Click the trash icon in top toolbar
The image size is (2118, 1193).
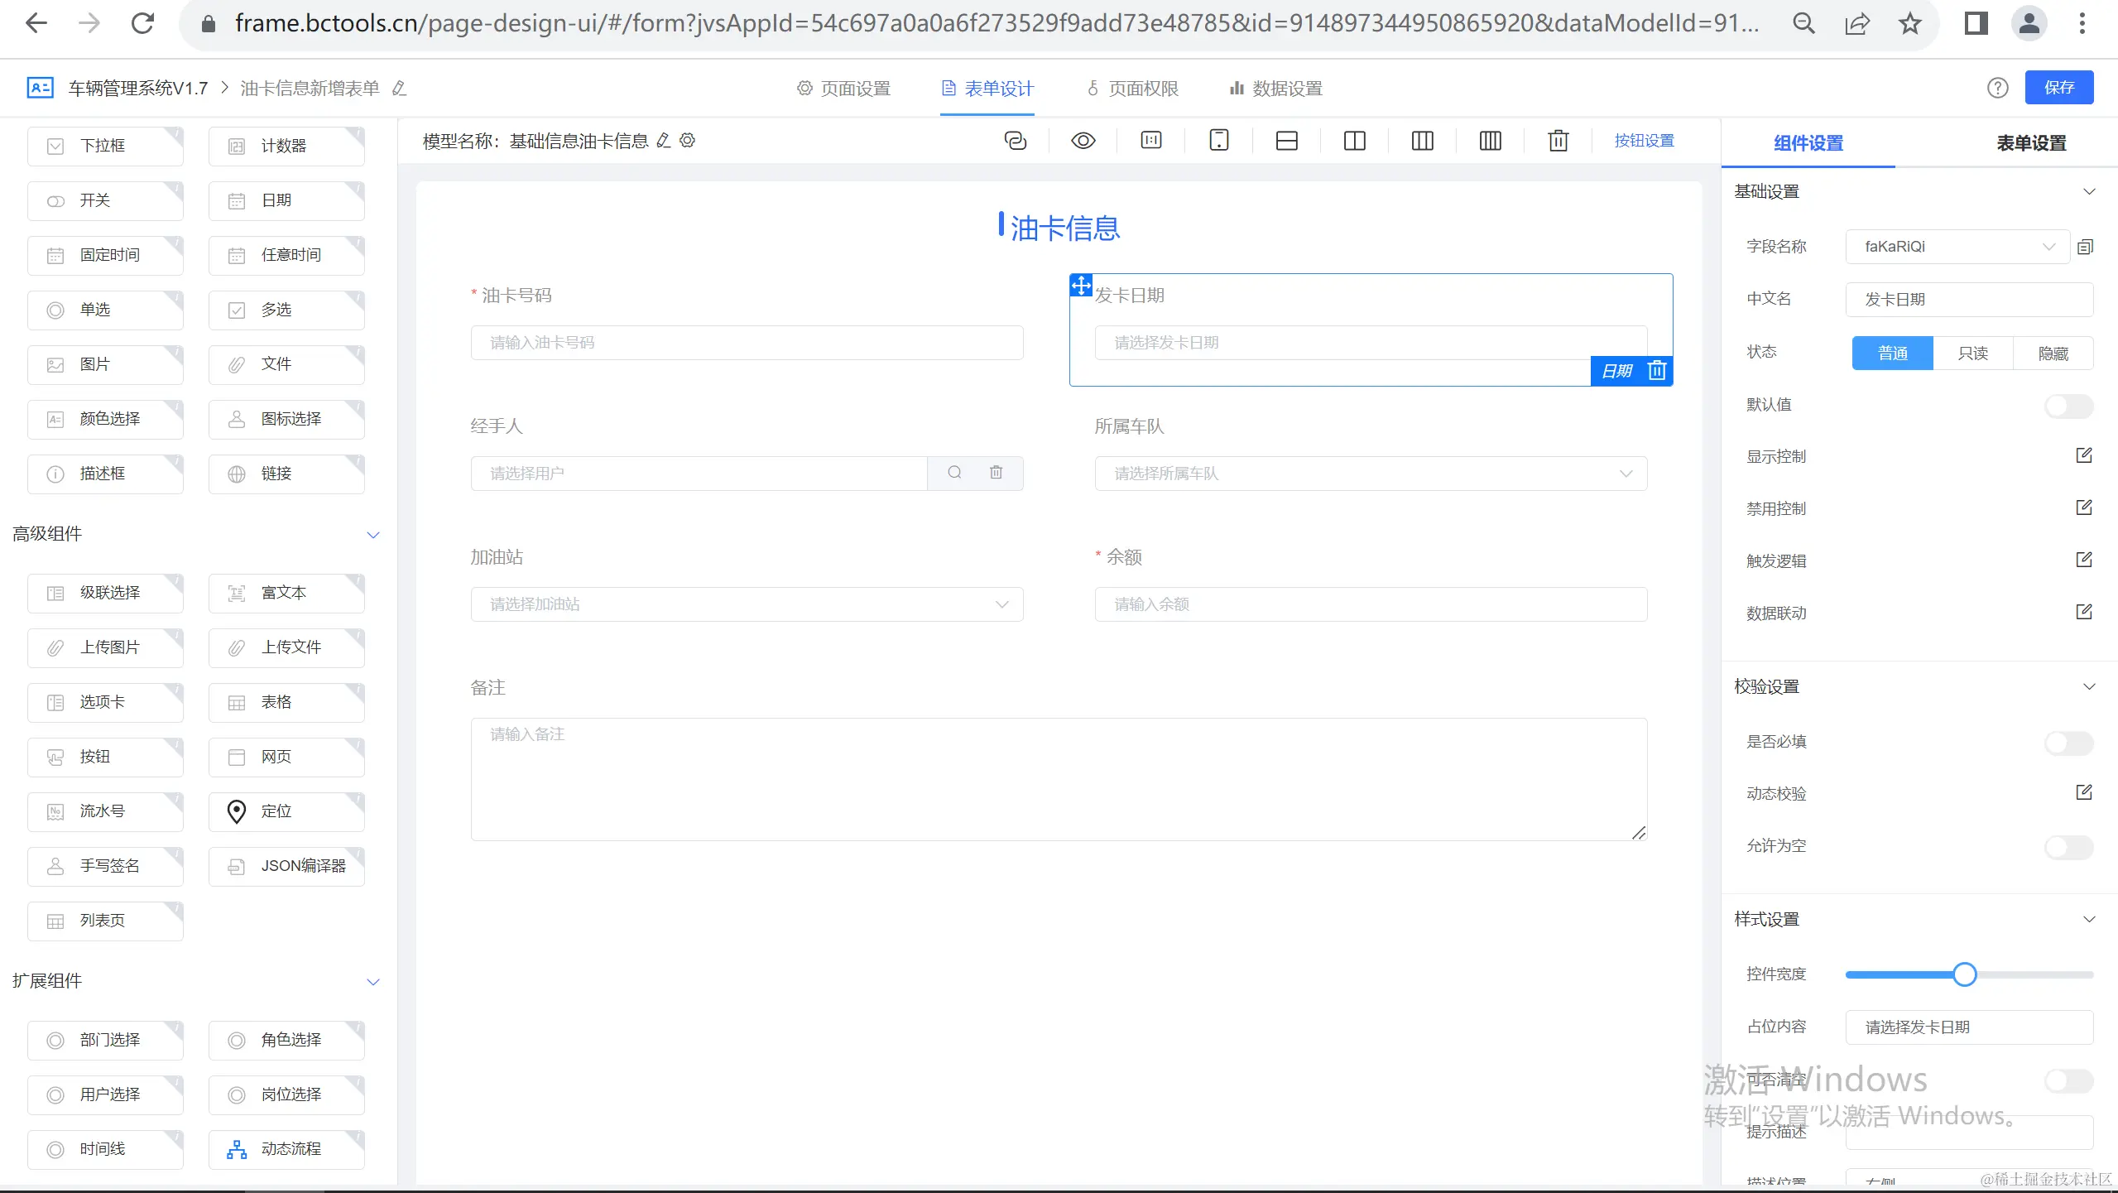coord(1558,141)
